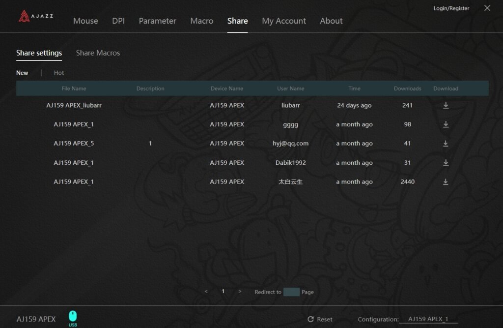Click the download count 41

[x=407, y=143]
